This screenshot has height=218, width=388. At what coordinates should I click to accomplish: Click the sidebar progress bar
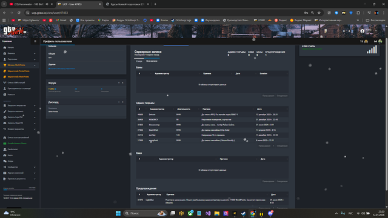pos(19,190)
